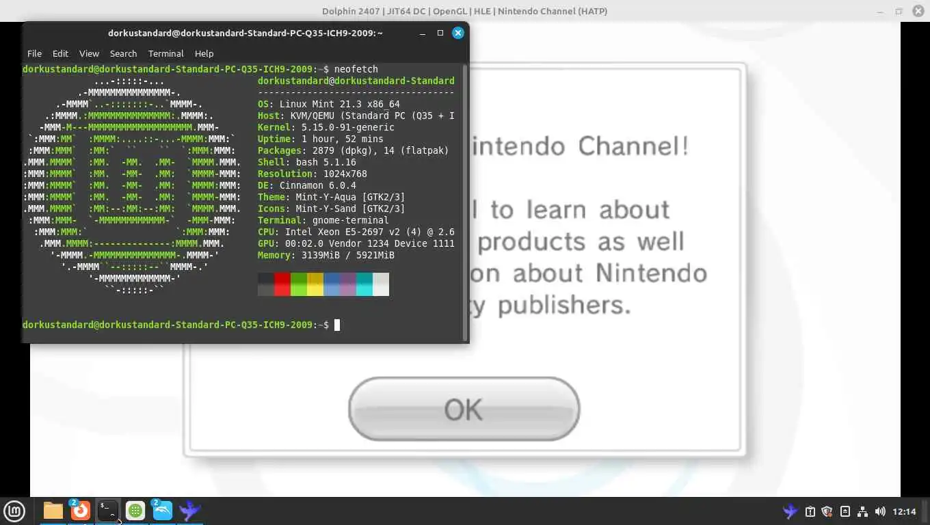Click the 'GPU: 00:02.0 Vendor 1234' line
The width and height of the screenshot is (930, 525).
click(x=356, y=243)
